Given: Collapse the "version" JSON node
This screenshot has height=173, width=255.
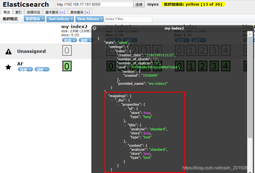Looking at the screenshot, I should click(118, 72).
